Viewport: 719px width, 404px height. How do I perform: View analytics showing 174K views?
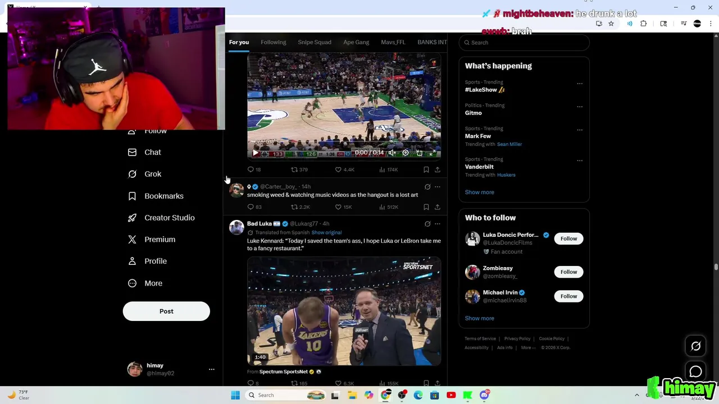(x=389, y=169)
